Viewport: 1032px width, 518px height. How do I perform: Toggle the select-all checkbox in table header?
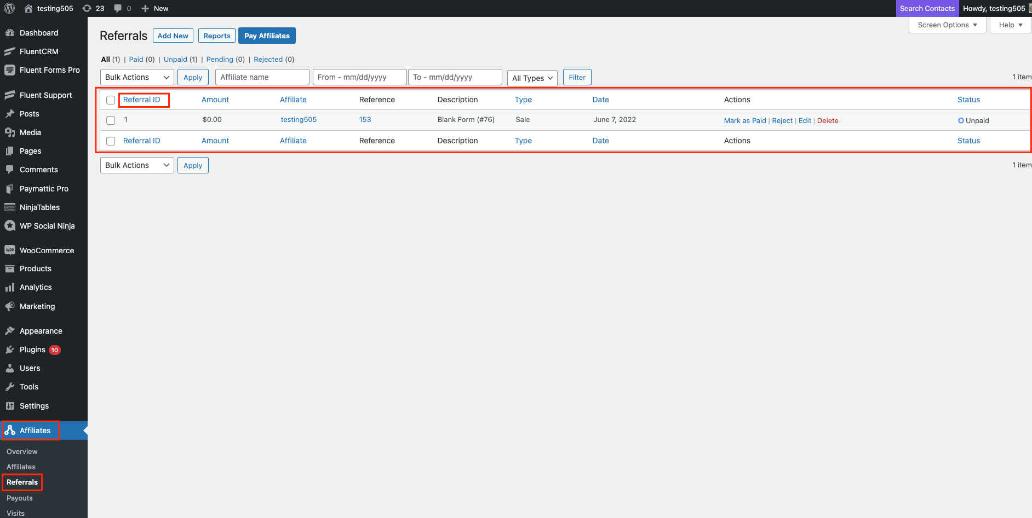pos(111,100)
